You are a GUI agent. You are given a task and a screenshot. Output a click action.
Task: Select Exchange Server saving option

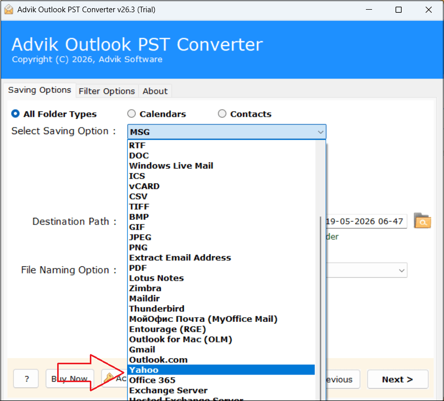(221, 390)
